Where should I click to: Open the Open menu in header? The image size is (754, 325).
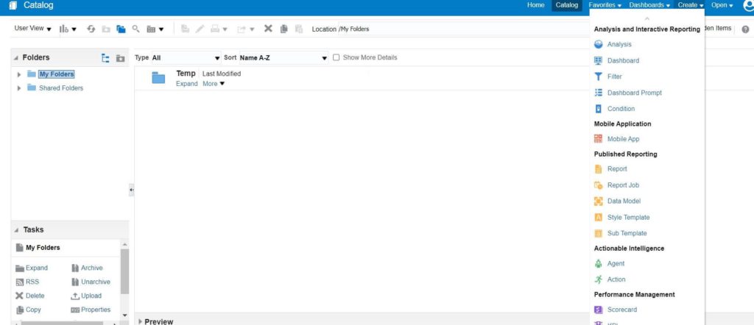pyautogui.click(x=722, y=5)
